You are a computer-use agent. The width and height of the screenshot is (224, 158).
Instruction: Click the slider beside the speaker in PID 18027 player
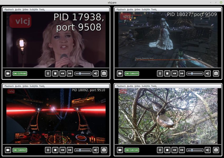point(195,74)
